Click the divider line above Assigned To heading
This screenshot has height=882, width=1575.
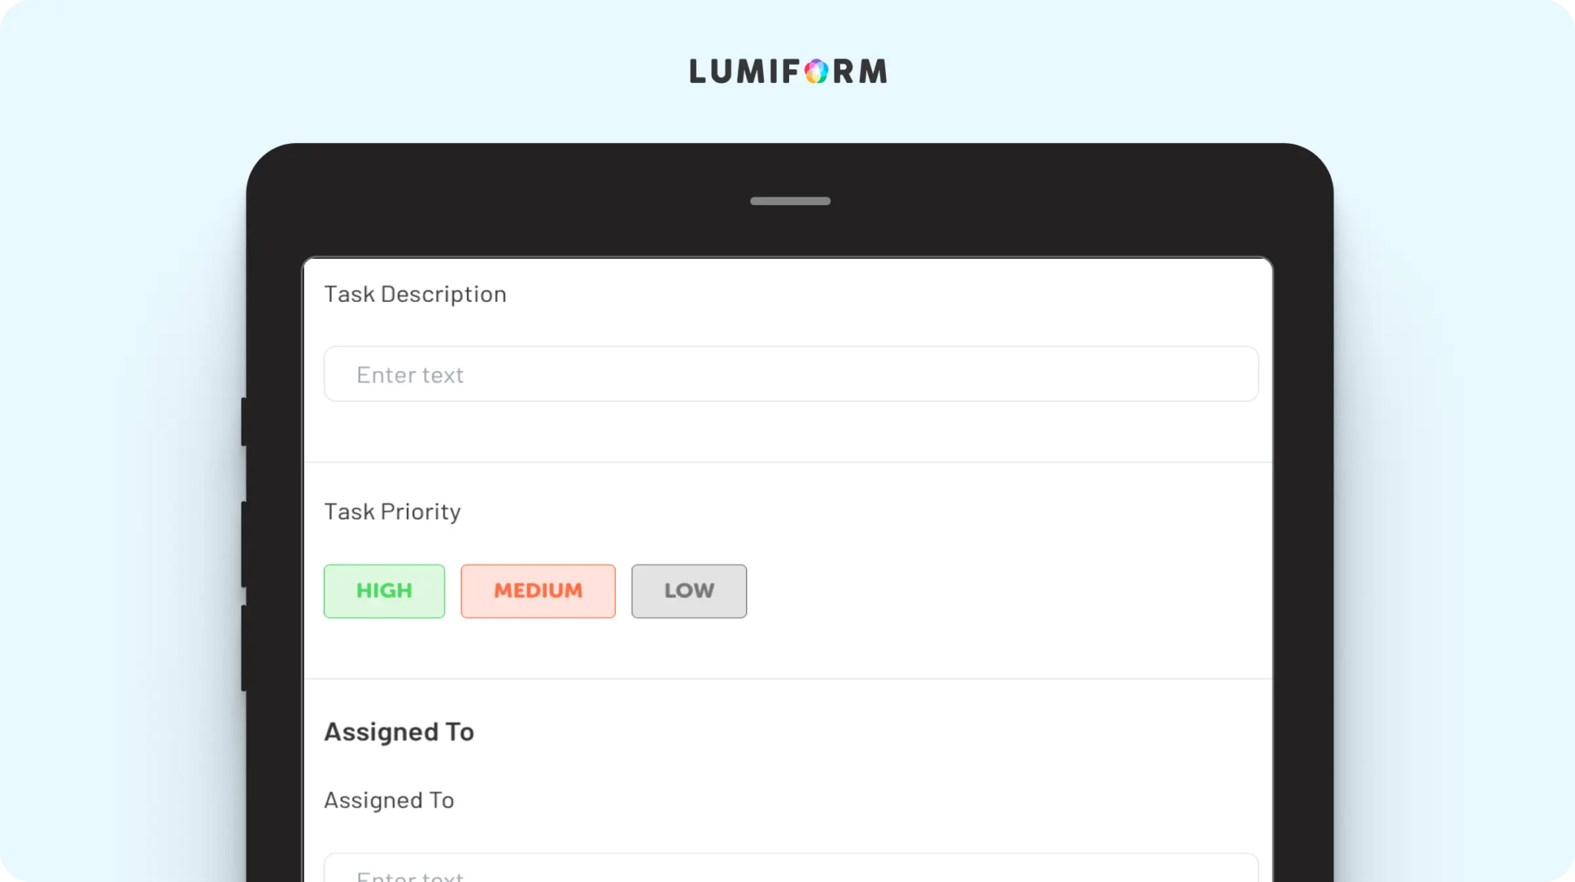point(787,679)
